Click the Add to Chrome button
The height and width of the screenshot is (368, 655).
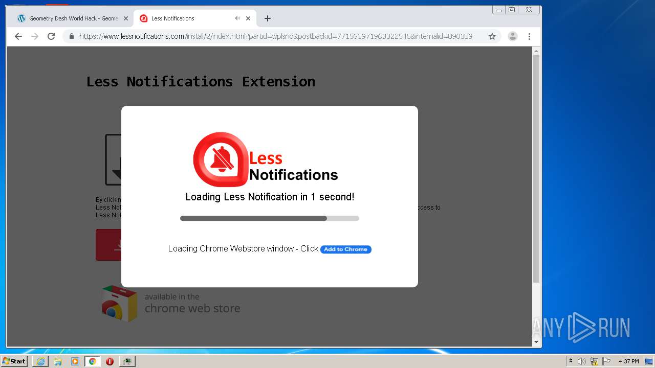[346, 249]
